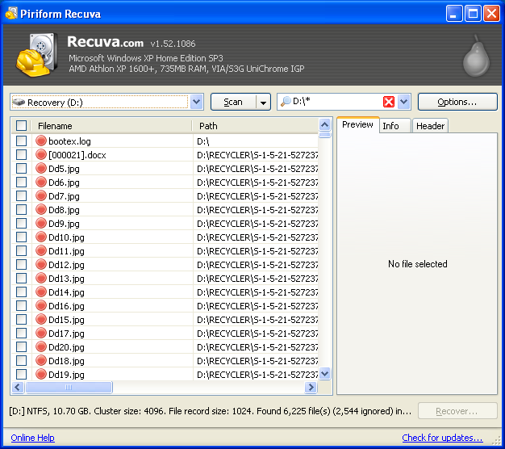
Task: Check the box for Dd13.jpg
Action: 21,278
